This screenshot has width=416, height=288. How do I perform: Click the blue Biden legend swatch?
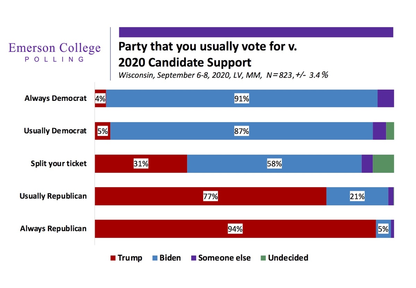(x=155, y=258)
